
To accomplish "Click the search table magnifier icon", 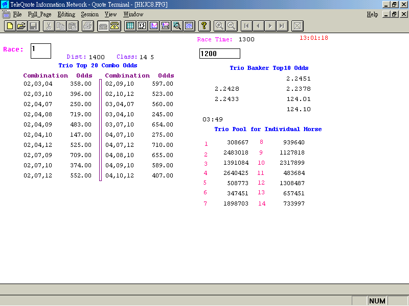I will 177,26.
